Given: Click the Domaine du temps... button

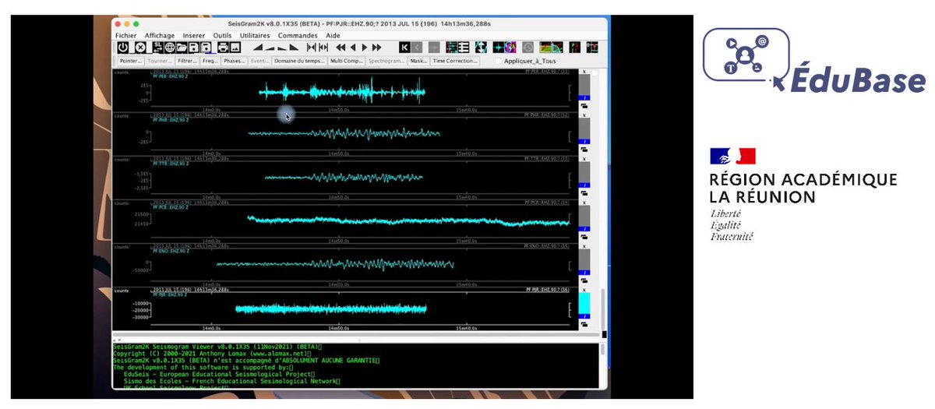Looking at the screenshot, I should [x=299, y=61].
